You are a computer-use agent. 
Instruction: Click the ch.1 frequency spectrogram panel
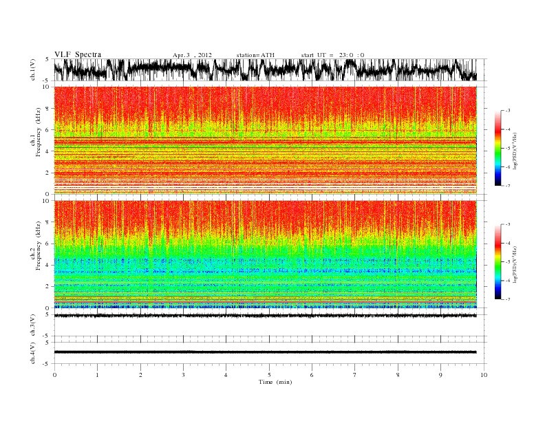point(265,140)
